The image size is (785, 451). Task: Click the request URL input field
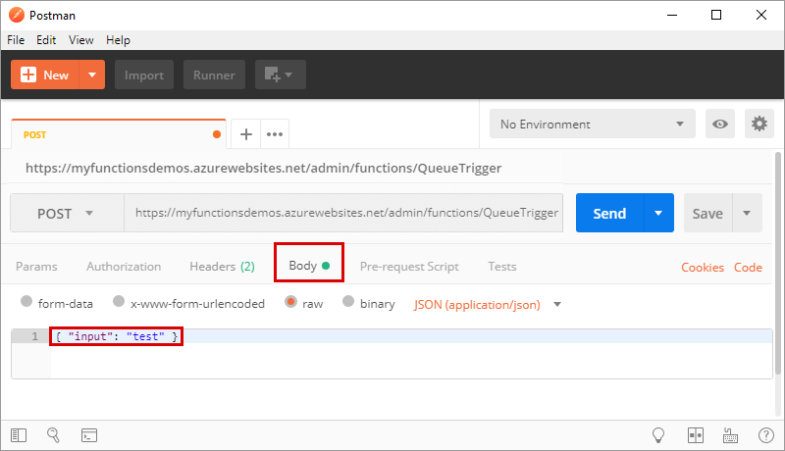(x=343, y=213)
